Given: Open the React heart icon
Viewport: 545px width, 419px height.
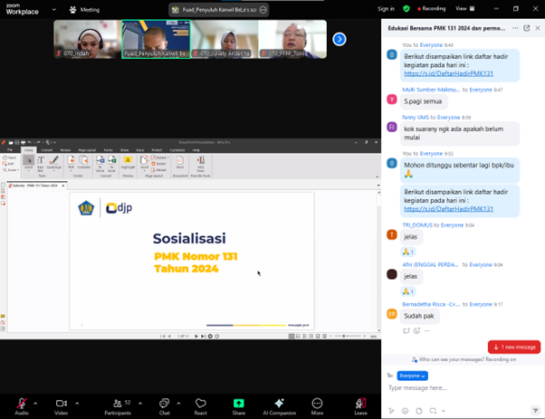Looking at the screenshot, I should 201,403.
